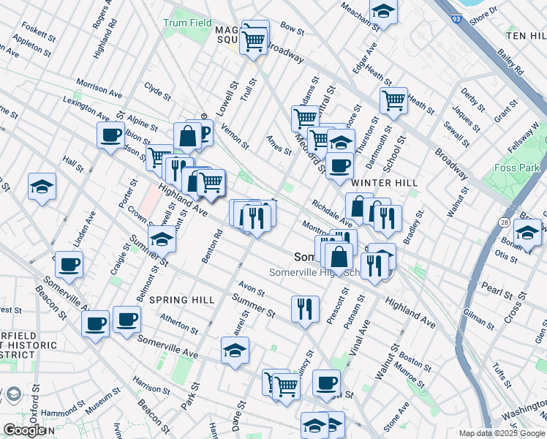Open the shopping bag marker by Somerville High School
The width and height of the screenshot is (547, 439).
(339, 258)
